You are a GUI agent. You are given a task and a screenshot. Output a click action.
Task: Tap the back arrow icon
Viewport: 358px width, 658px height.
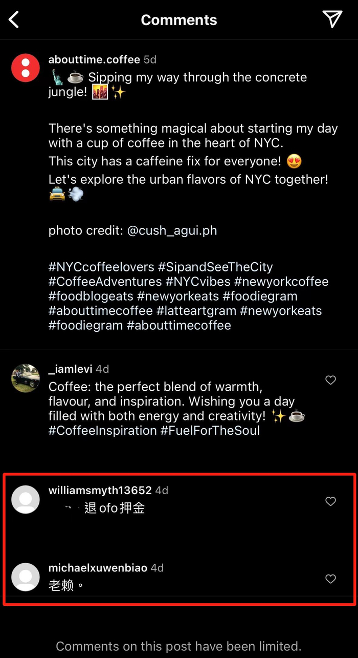click(x=14, y=20)
